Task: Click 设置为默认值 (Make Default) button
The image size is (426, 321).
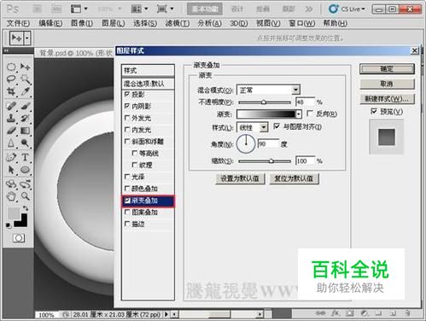Action: [x=240, y=178]
